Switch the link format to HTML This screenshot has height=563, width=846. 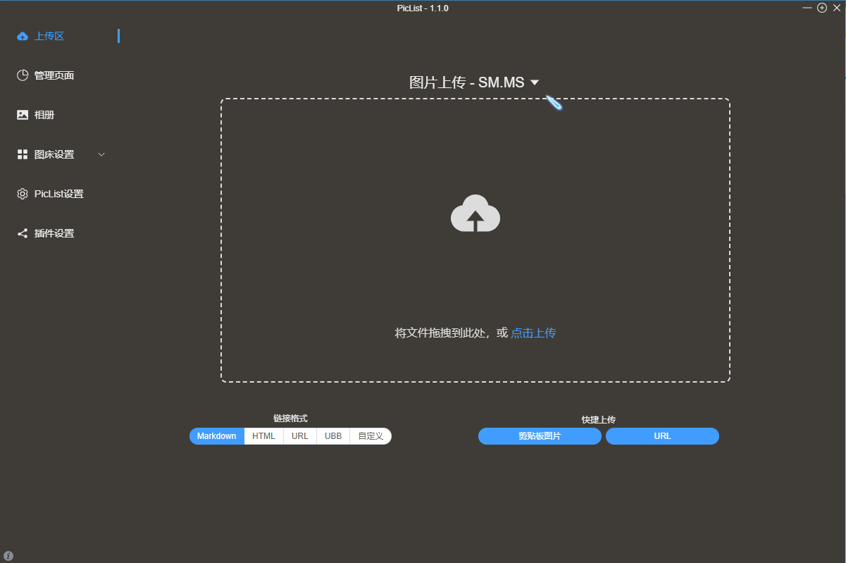pyautogui.click(x=263, y=436)
